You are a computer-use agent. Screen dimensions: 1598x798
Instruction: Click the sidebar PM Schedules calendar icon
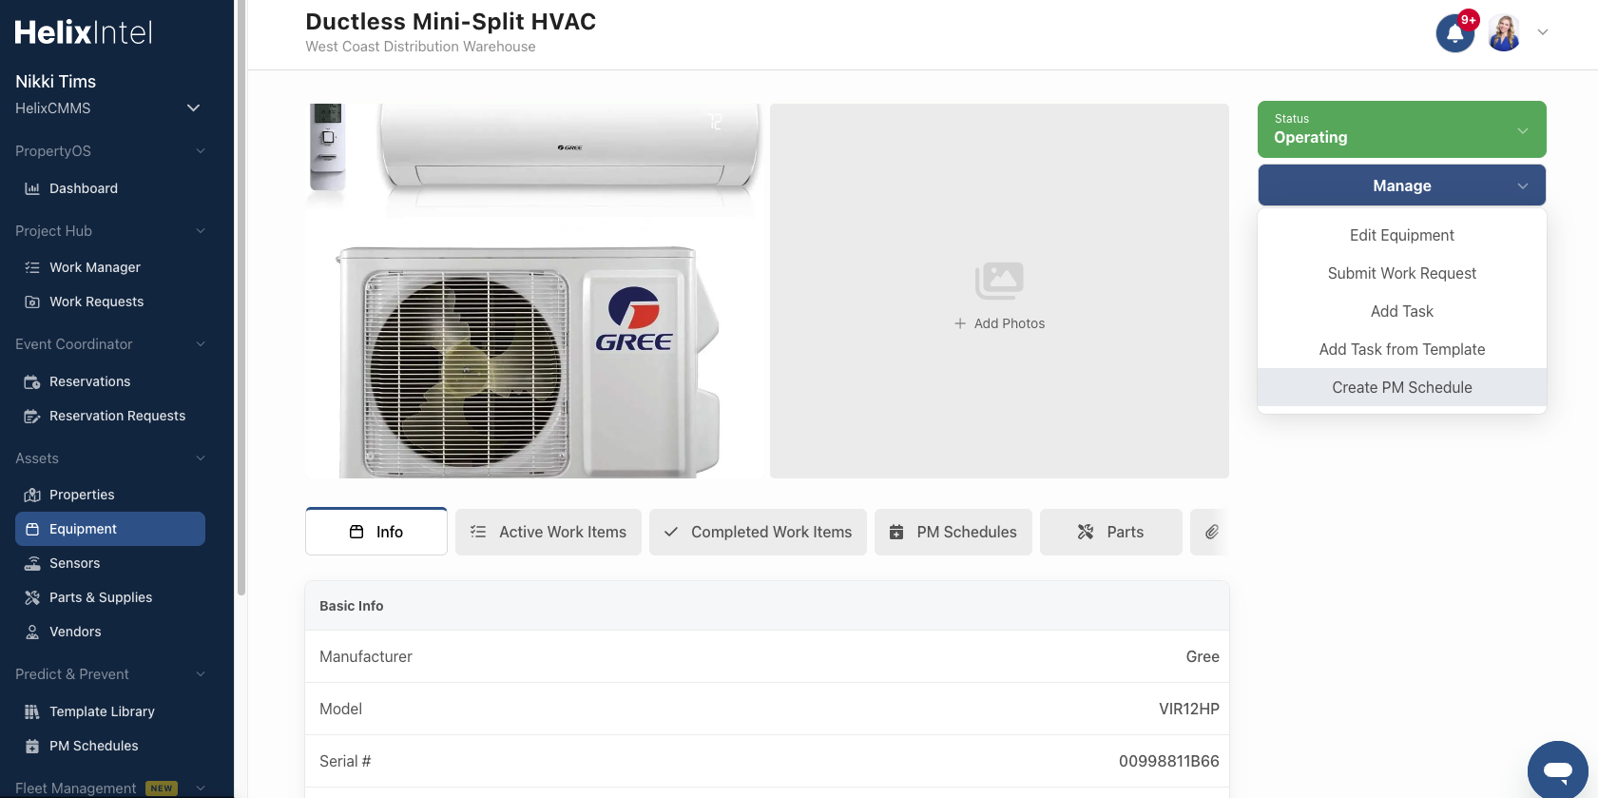click(x=32, y=746)
